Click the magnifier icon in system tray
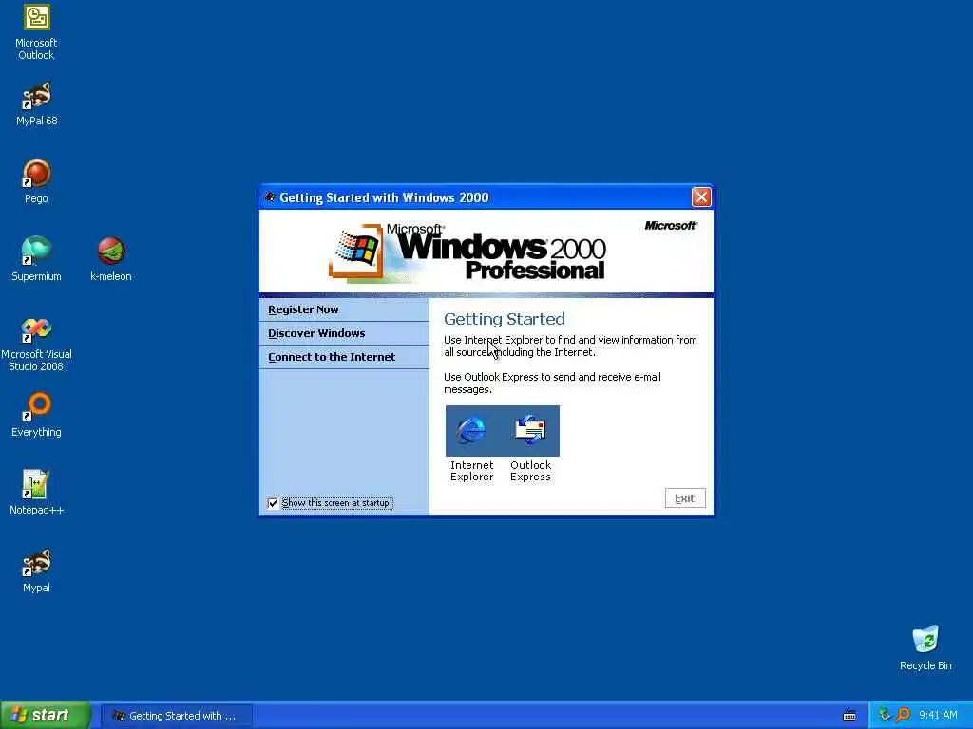This screenshot has width=973, height=729. [x=904, y=715]
